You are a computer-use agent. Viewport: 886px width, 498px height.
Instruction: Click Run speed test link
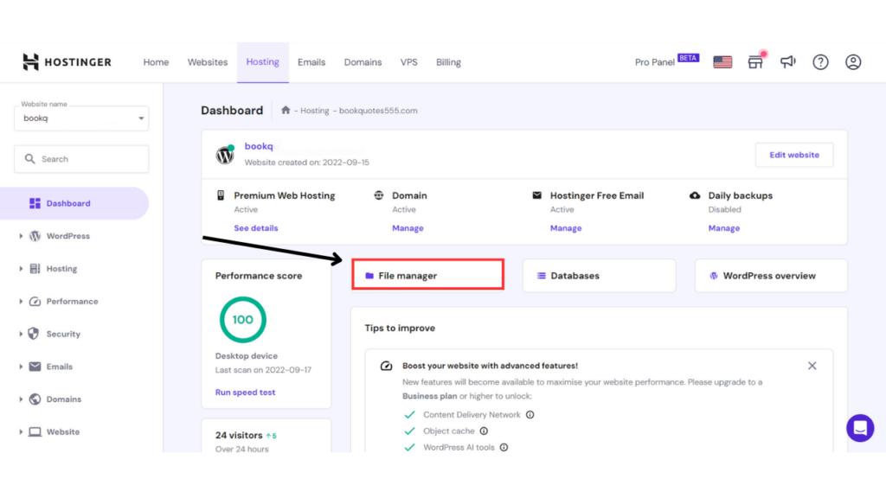click(245, 393)
